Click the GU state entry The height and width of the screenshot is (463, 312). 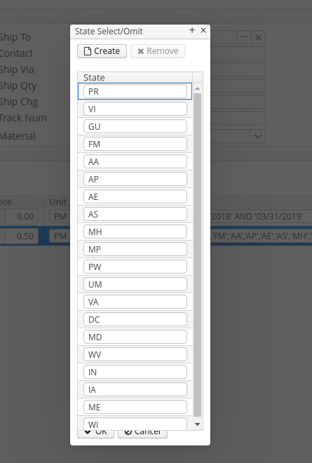click(x=135, y=126)
